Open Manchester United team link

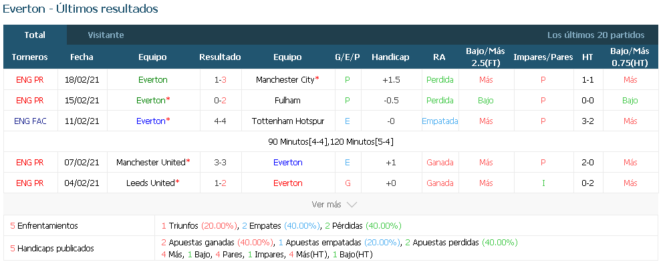pos(151,163)
